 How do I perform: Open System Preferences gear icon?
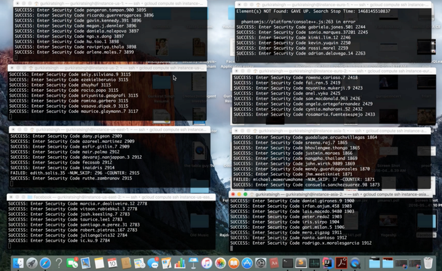[x=260, y=263]
